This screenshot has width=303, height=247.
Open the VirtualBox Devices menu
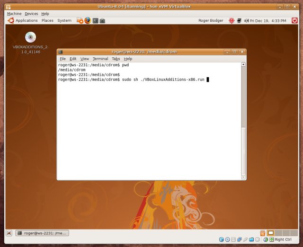click(x=31, y=14)
